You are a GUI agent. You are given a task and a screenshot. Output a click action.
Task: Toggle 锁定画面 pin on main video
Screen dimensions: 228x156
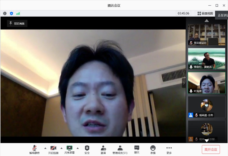click(17, 23)
